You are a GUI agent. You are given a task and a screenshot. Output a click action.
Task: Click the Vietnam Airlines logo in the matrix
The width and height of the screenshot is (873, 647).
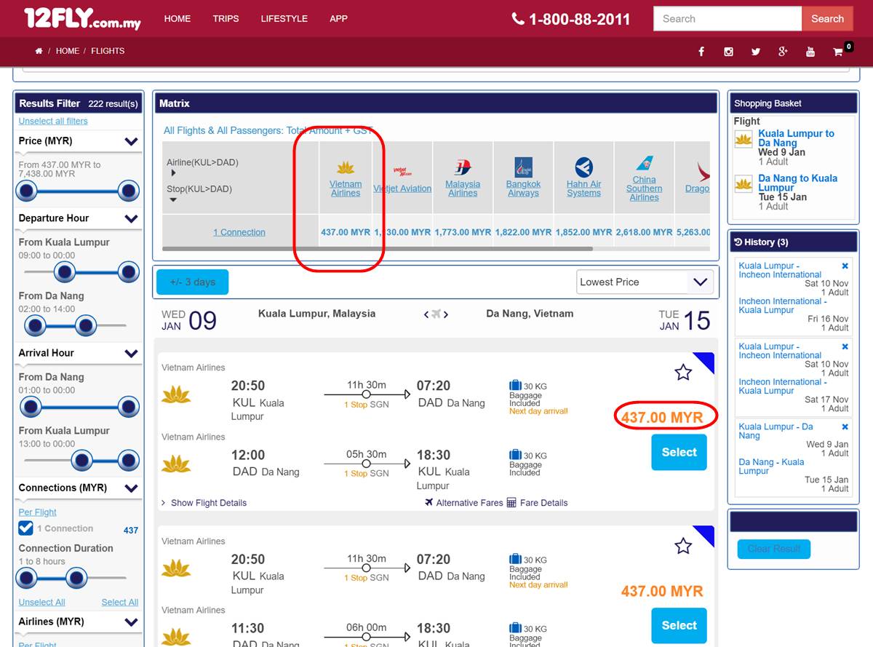(346, 168)
